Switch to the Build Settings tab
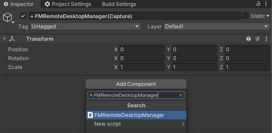The height and width of the screenshot is (133, 272). point(119,4)
